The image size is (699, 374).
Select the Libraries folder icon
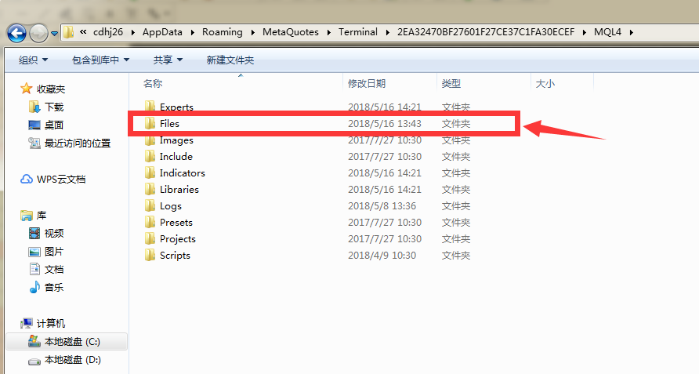coord(150,189)
